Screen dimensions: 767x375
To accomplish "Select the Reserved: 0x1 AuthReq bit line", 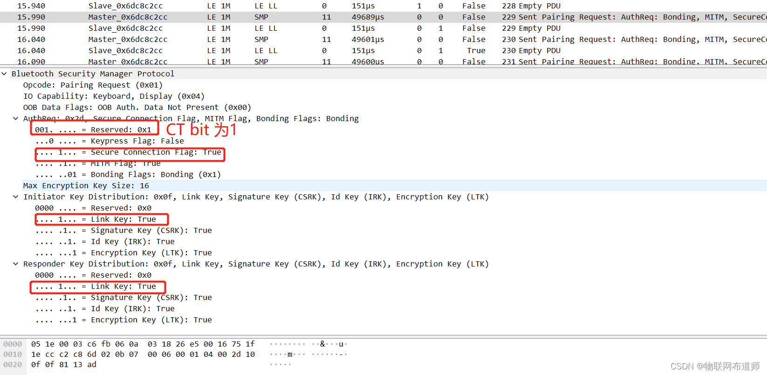I will [x=93, y=130].
